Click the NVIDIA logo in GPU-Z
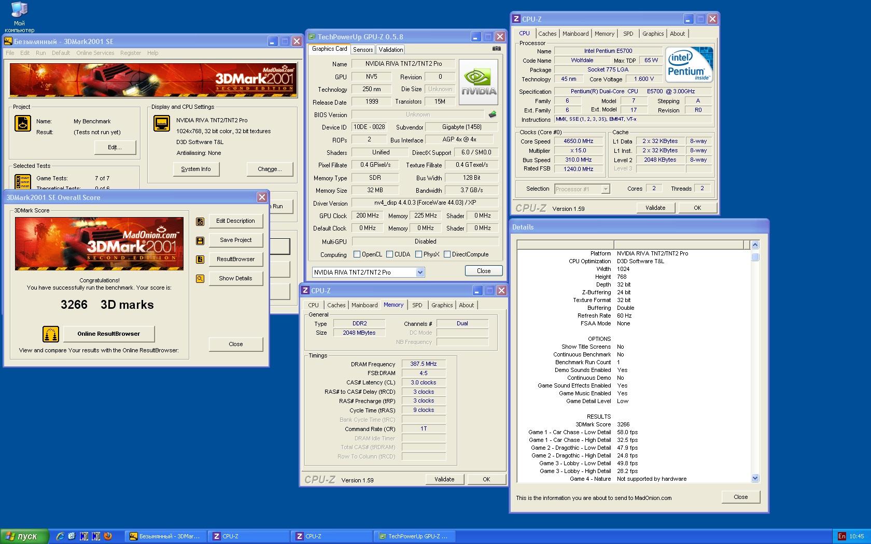Screen dimensions: 871x544 [479, 82]
